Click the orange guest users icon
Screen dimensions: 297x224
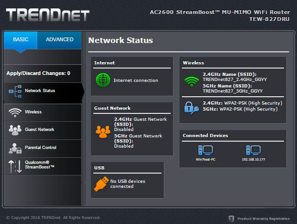coord(103,131)
